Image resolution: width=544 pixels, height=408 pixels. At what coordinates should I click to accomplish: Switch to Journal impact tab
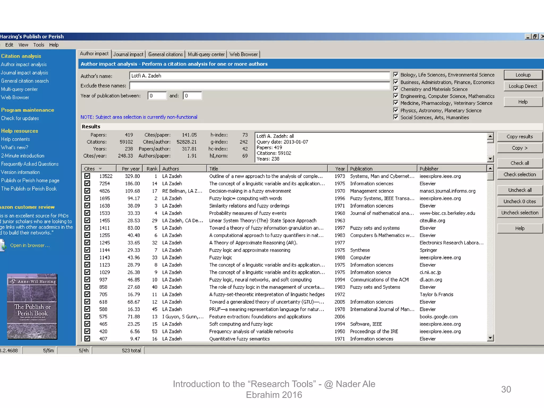point(128,54)
